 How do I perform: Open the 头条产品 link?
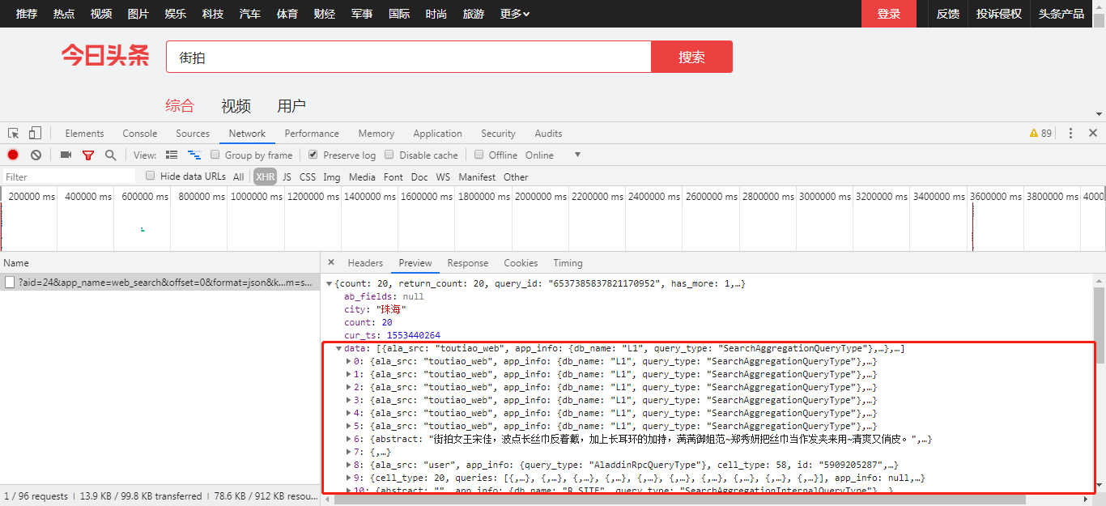click(1061, 14)
